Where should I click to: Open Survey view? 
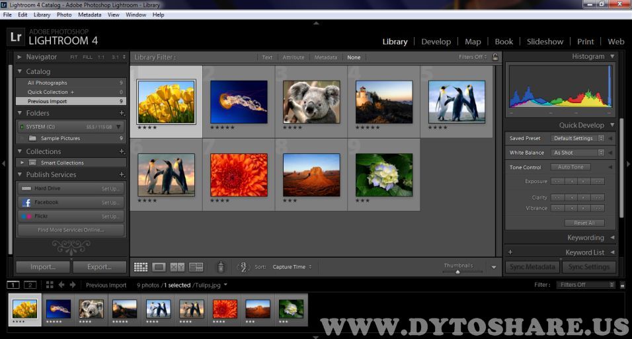pos(196,267)
